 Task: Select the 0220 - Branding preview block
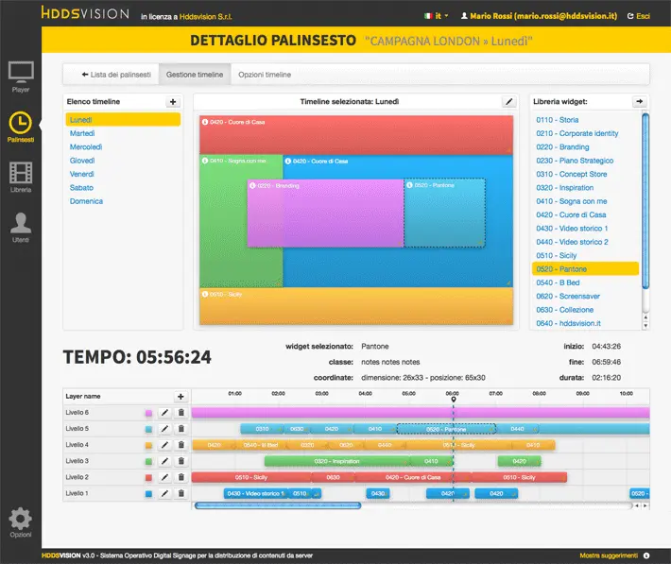pos(325,214)
